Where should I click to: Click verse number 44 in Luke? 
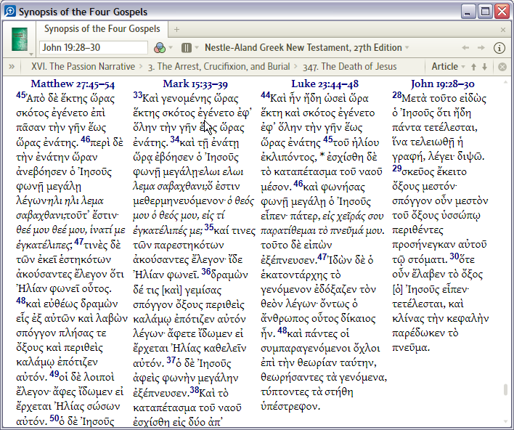pyautogui.click(x=266, y=95)
